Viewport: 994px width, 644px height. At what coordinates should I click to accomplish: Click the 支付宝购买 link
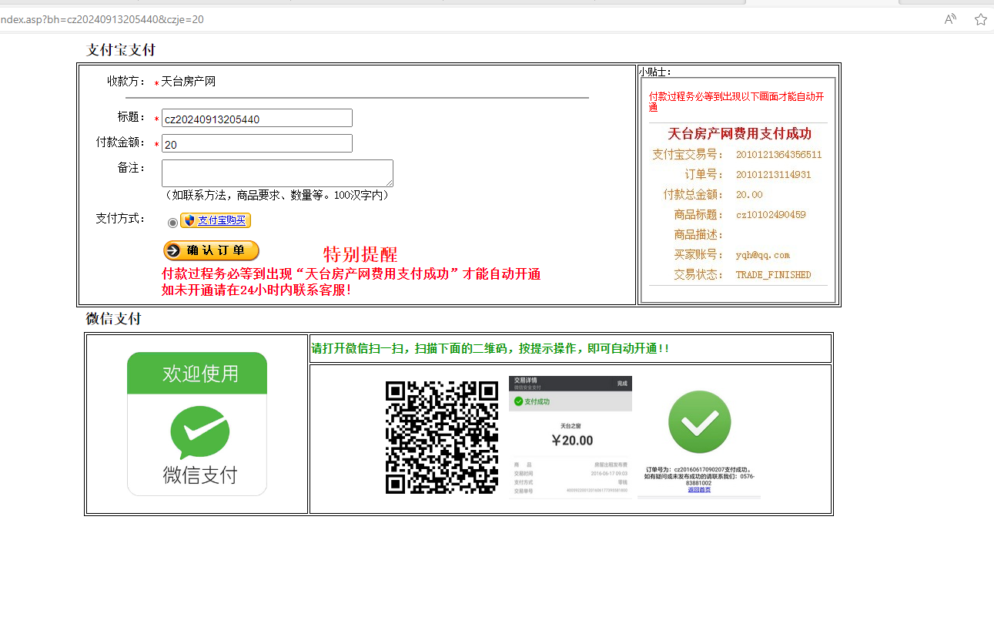pyautogui.click(x=221, y=220)
